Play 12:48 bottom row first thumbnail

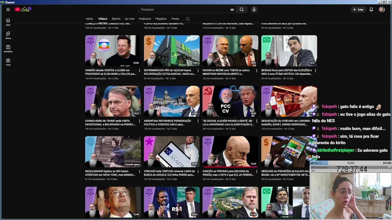(x=113, y=202)
